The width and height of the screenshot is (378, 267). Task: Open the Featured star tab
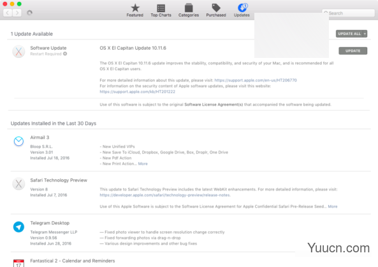[x=135, y=10]
